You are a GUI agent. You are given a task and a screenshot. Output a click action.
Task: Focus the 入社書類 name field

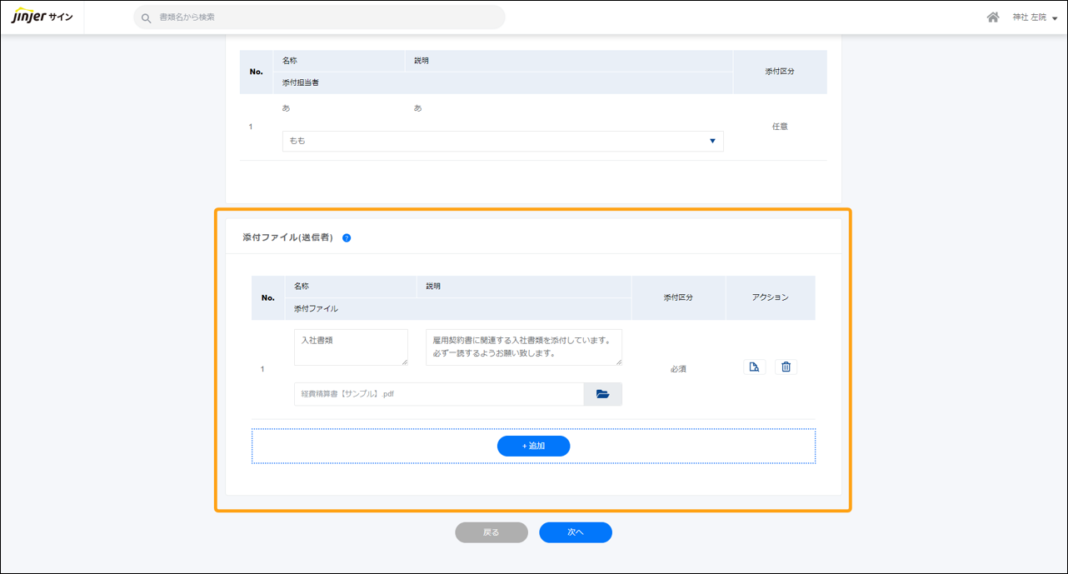(350, 347)
